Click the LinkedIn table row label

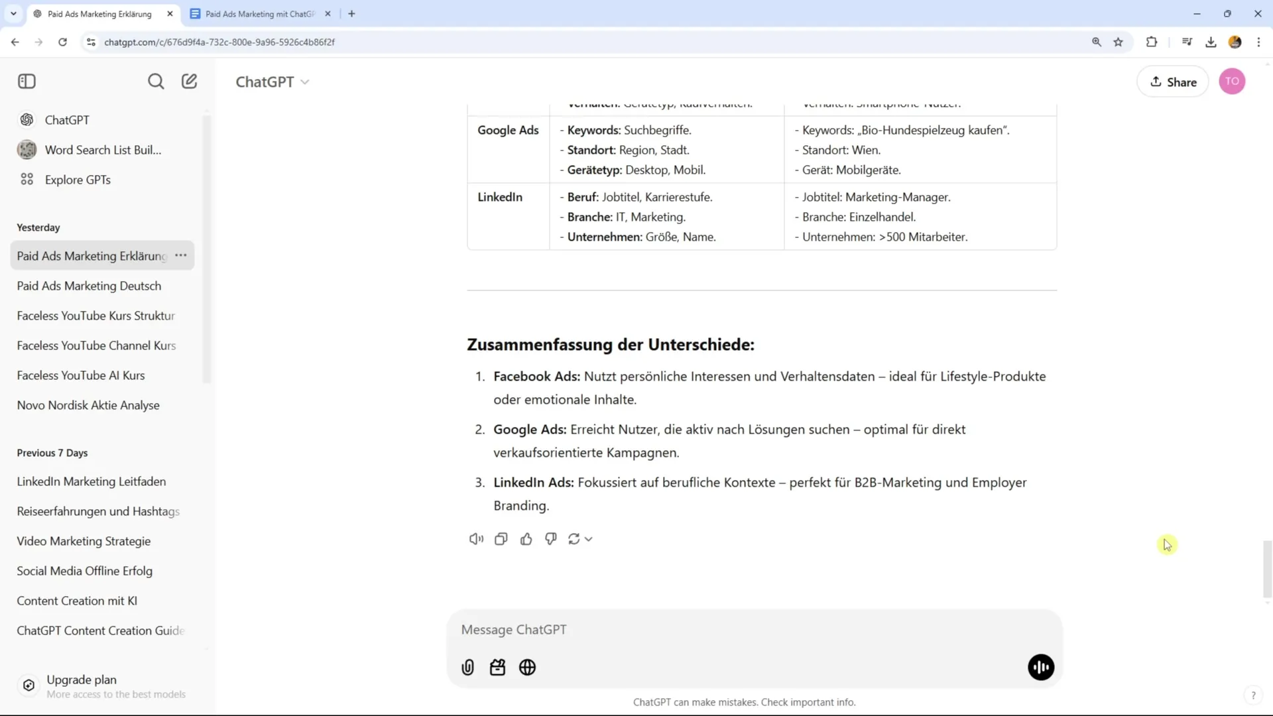500,197
